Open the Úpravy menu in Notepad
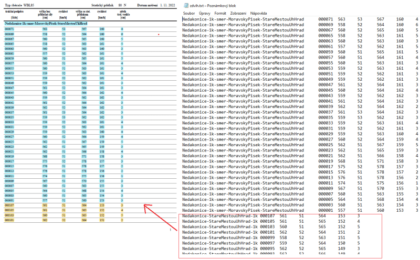420x260 pixels. tap(205, 13)
